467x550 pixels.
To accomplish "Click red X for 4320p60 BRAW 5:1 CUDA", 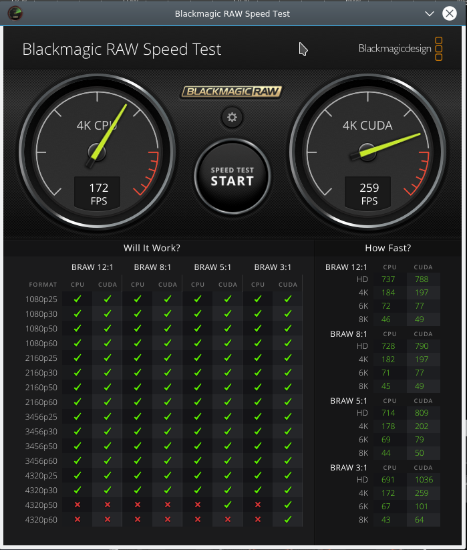I will (228, 519).
